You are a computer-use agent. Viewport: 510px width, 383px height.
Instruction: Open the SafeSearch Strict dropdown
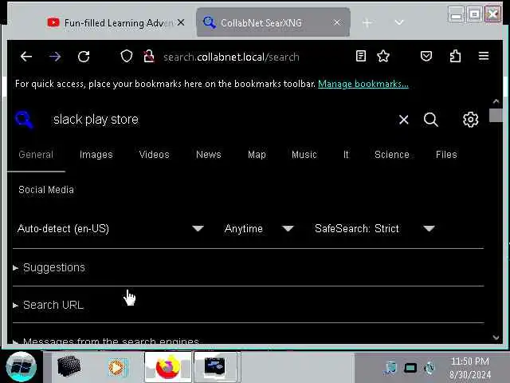point(375,229)
